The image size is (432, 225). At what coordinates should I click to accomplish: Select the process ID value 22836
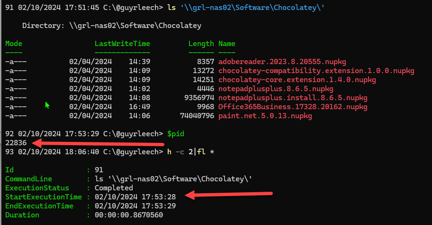(x=16, y=143)
